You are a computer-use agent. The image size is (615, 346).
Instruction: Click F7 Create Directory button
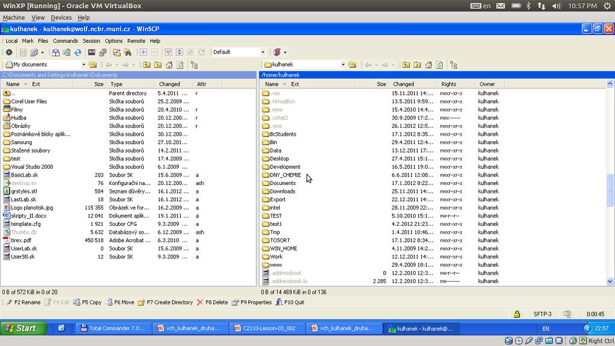(x=166, y=303)
